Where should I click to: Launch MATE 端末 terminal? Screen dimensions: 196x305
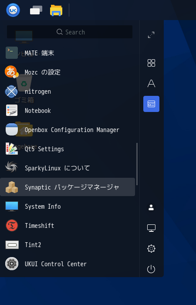pyautogui.click(x=68, y=53)
